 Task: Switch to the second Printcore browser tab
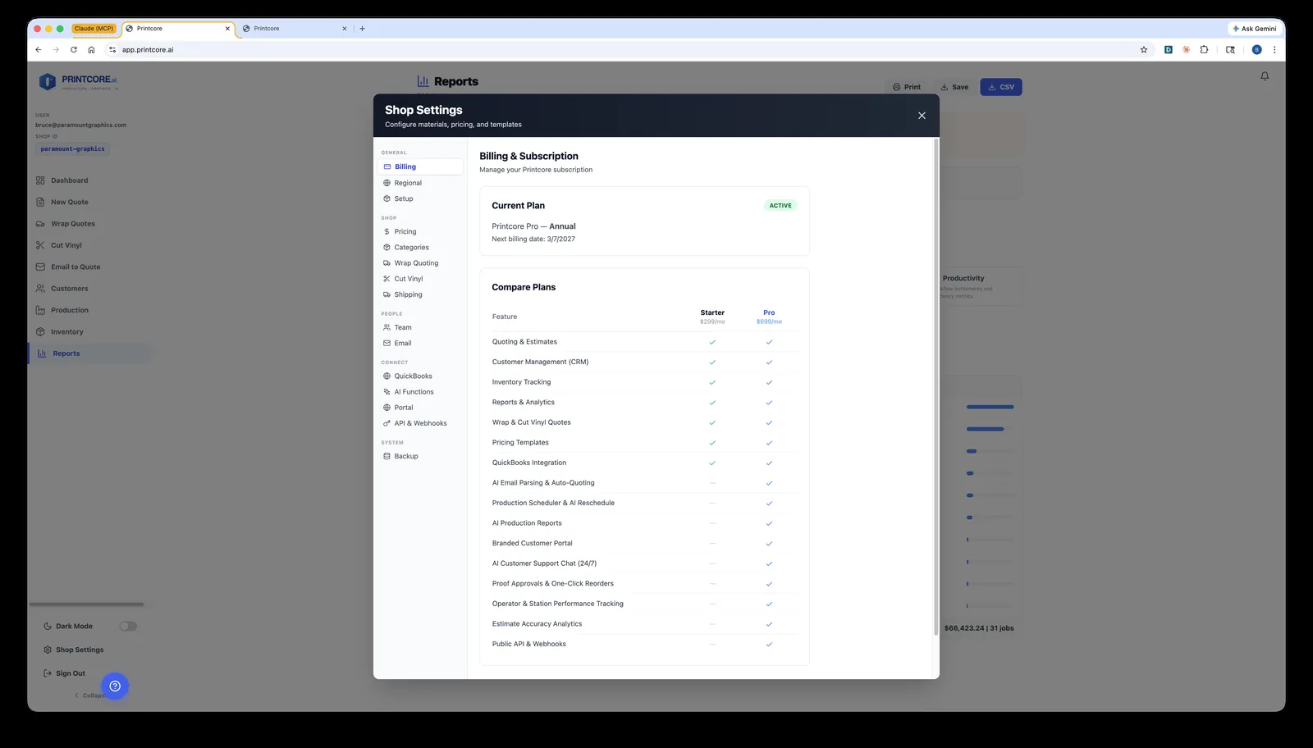[x=295, y=29]
